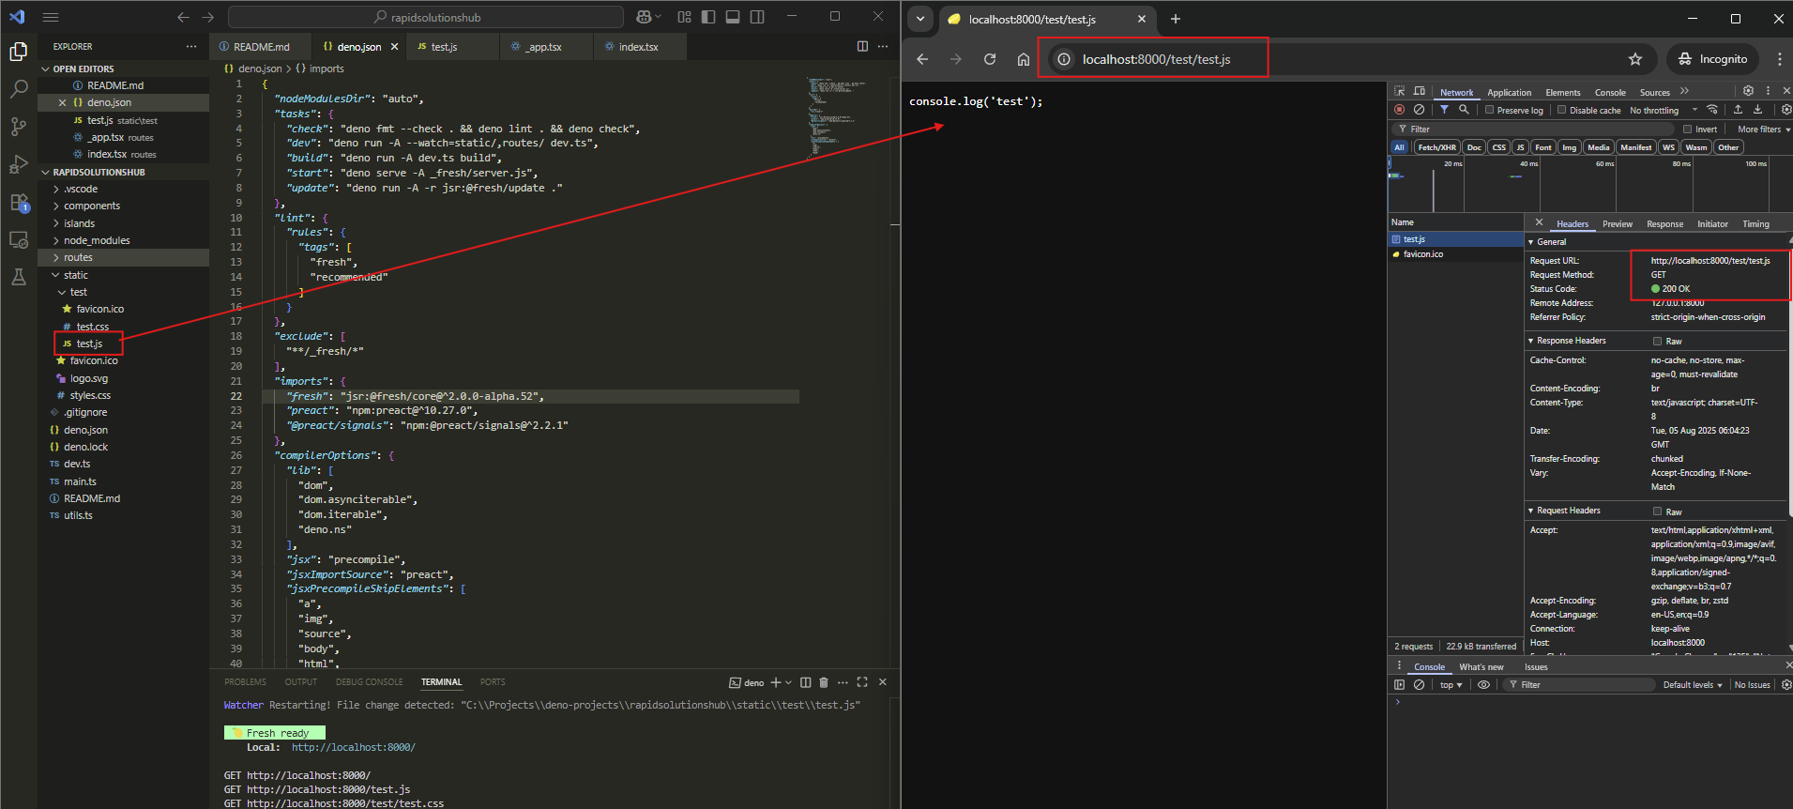Toggle the DevTools device toolbar
The image size is (1793, 809).
click(x=1420, y=91)
